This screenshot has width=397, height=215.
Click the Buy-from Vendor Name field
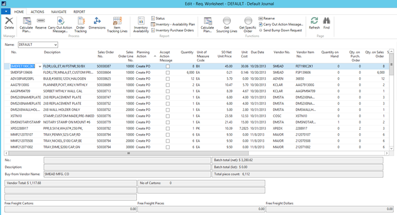pyautogui.click(x=127, y=174)
